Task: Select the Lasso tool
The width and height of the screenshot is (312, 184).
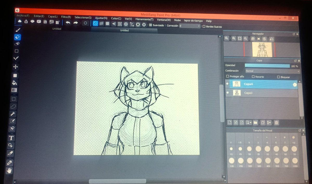Action: 13,106
